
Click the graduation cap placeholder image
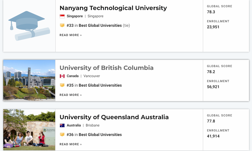[x=29, y=26]
